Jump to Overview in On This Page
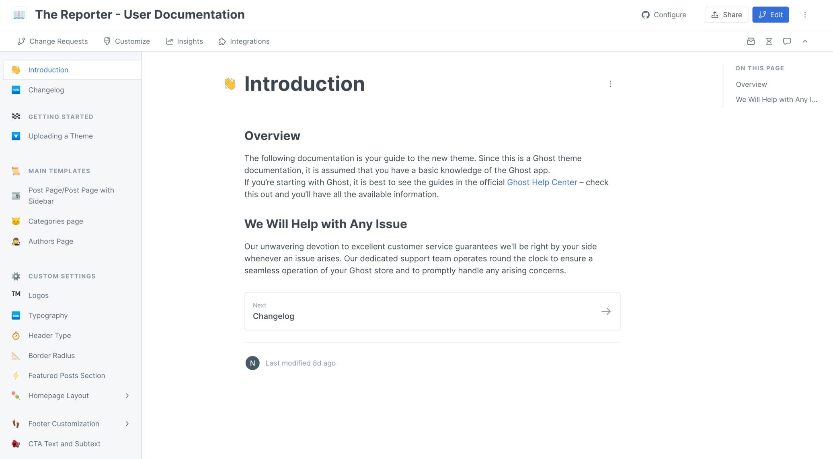 coord(751,84)
